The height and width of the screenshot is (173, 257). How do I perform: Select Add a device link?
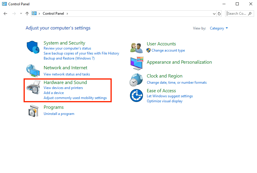[54, 93]
